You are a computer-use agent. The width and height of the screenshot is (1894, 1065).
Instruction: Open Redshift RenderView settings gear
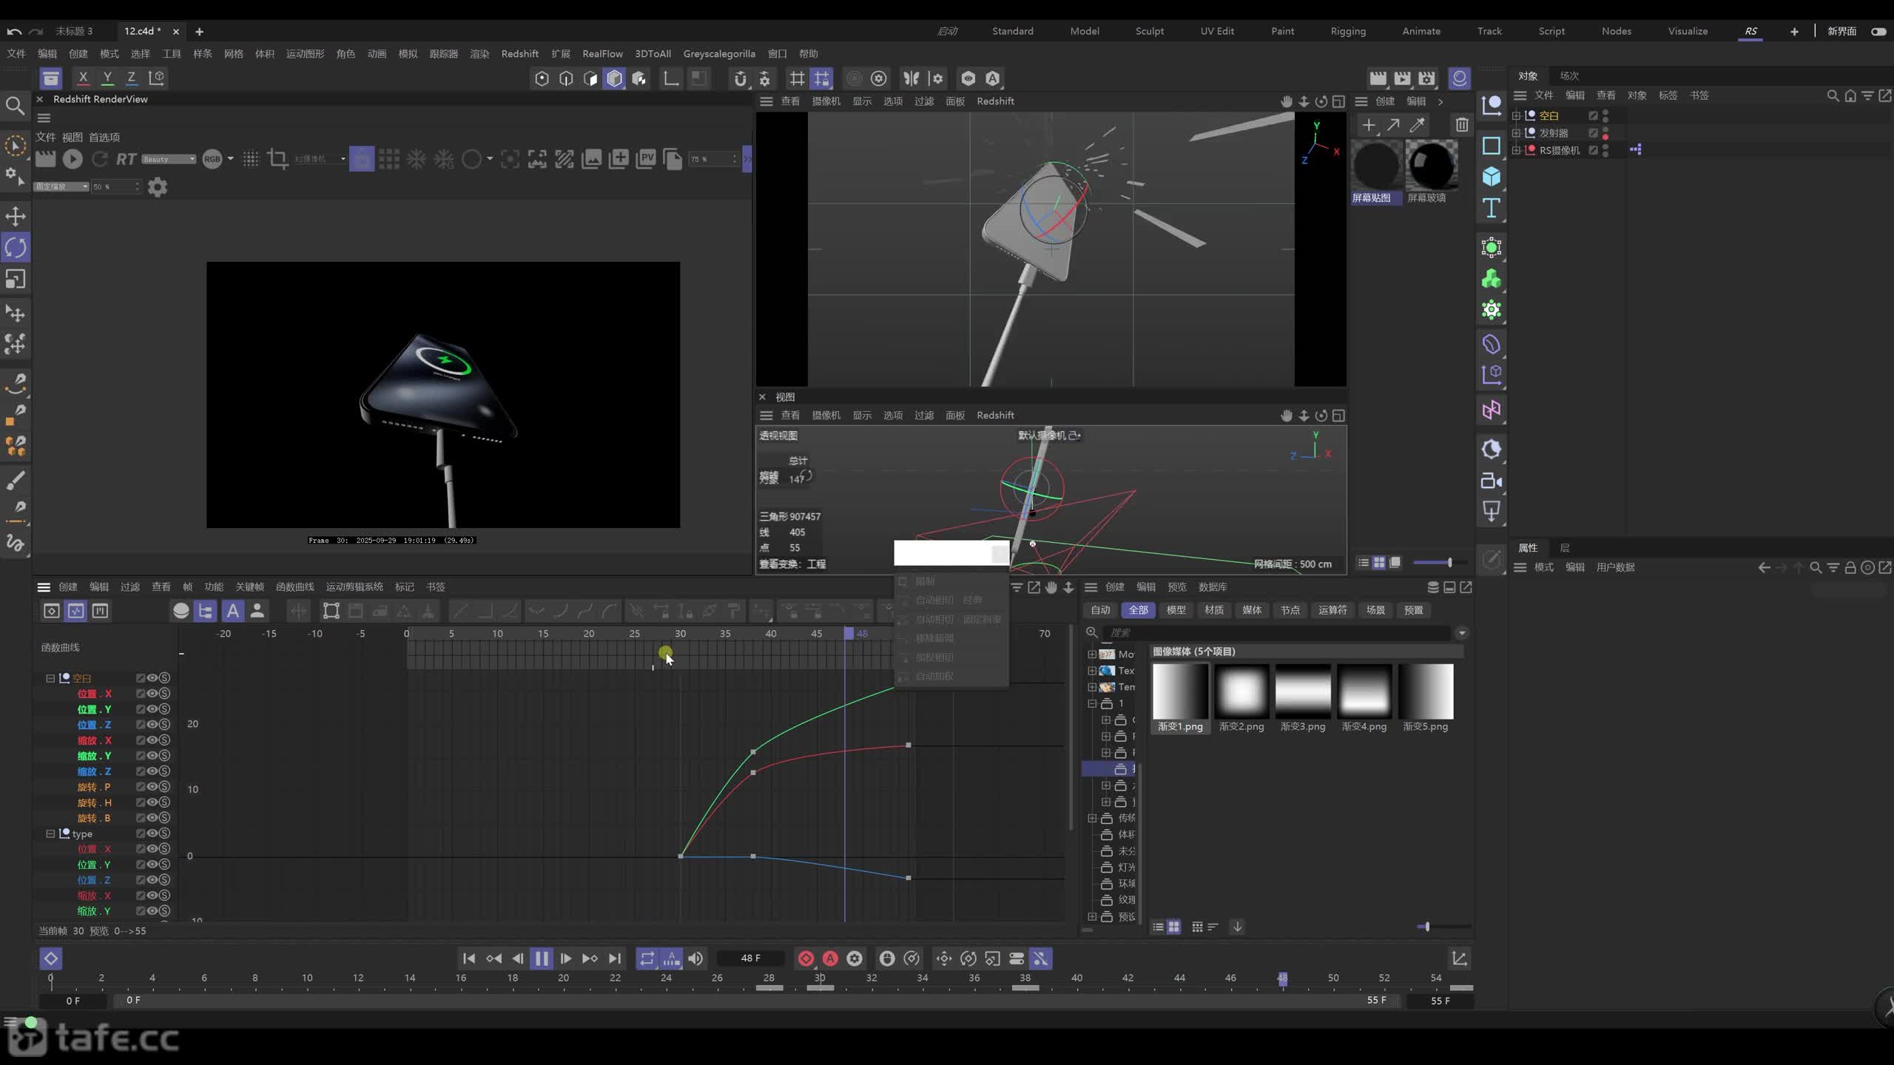158,187
